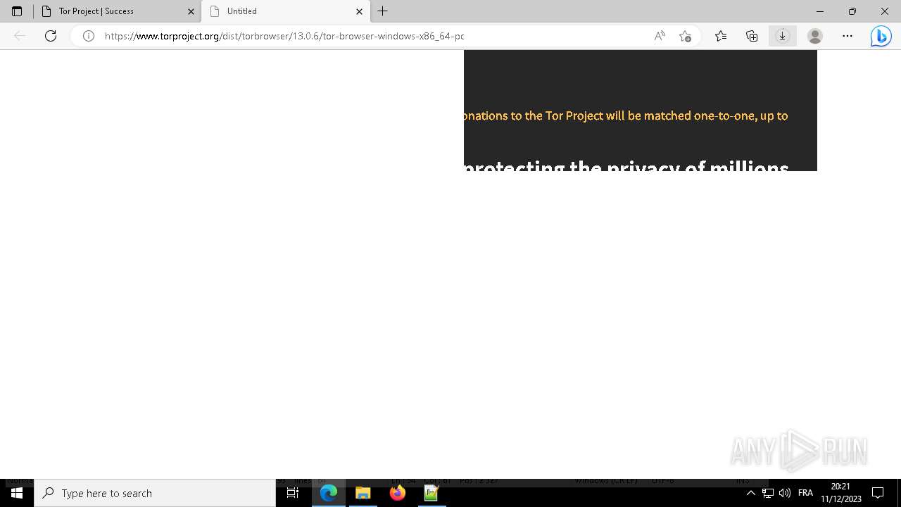Open the Collections icon
Viewport: 901px width, 507px height.
pos(752,36)
